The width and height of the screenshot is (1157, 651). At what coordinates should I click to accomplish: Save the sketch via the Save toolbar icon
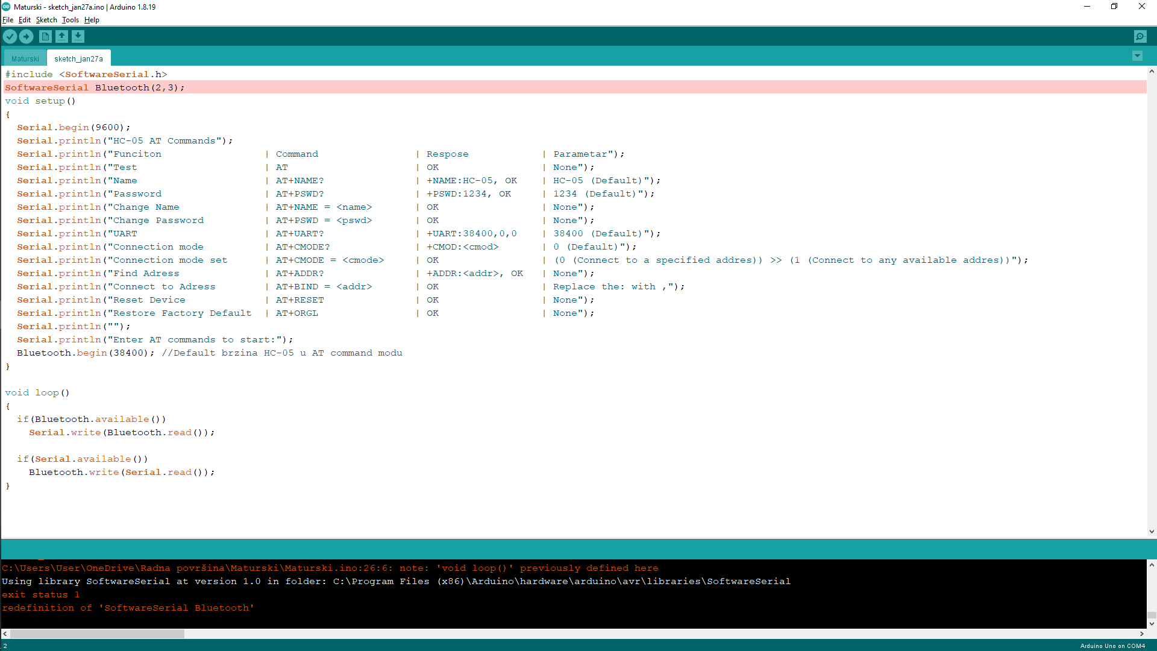(x=78, y=36)
